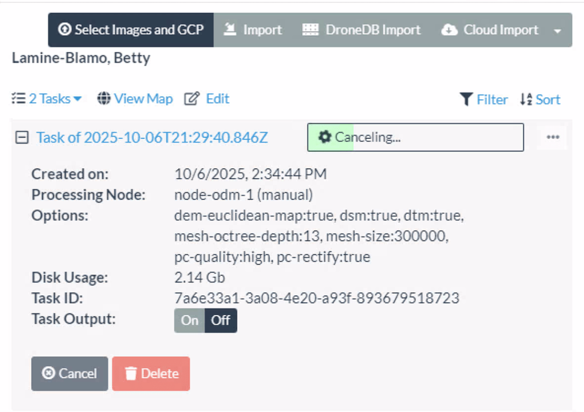This screenshot has height=412, width=584.
Task: Delete the task
Action: [151, 374]
